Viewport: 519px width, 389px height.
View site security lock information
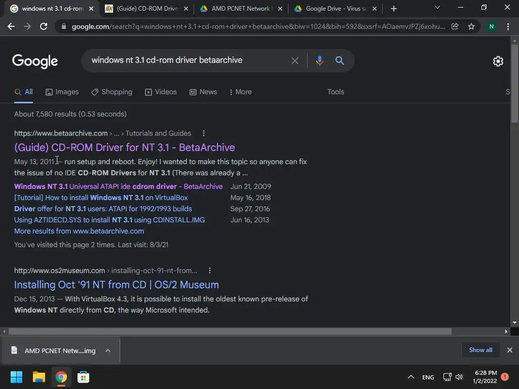(63, 26)
